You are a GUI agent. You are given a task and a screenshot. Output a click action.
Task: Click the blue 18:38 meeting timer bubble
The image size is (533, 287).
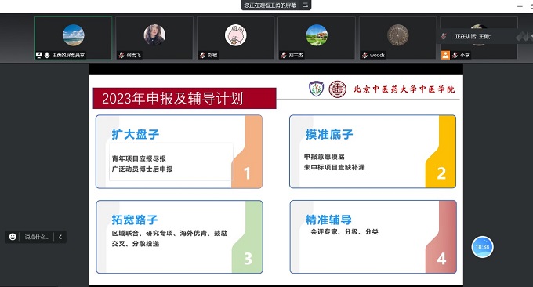pos(482,247)
